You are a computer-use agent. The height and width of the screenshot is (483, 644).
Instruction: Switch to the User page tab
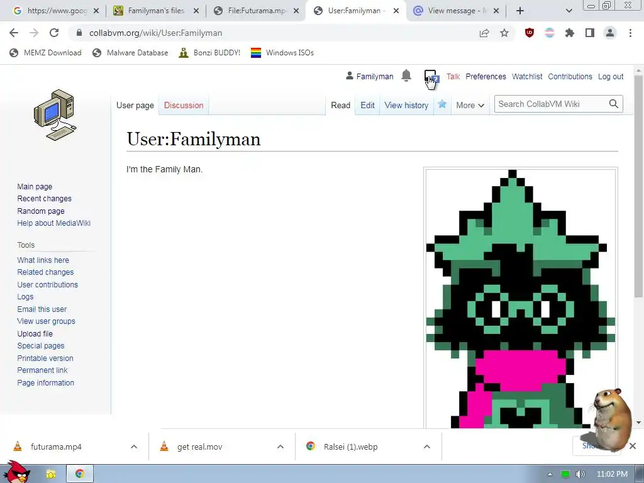pyautogui.click(x=135, y=105)
